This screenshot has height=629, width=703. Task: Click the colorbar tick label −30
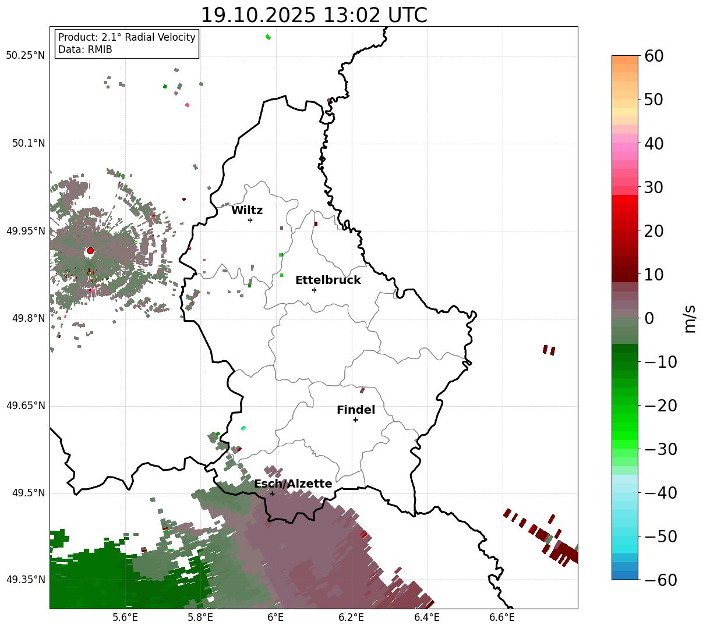coord(661,449)
